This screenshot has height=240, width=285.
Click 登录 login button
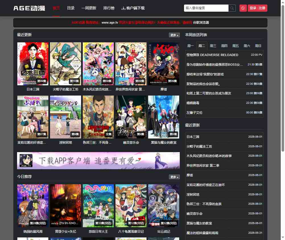click(253, 8)
